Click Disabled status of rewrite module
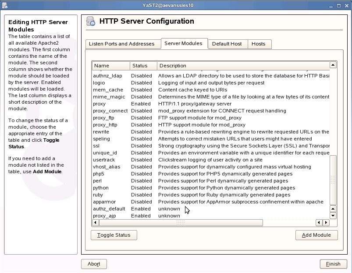This screenshot has width=352, height=273. [142, 132]
